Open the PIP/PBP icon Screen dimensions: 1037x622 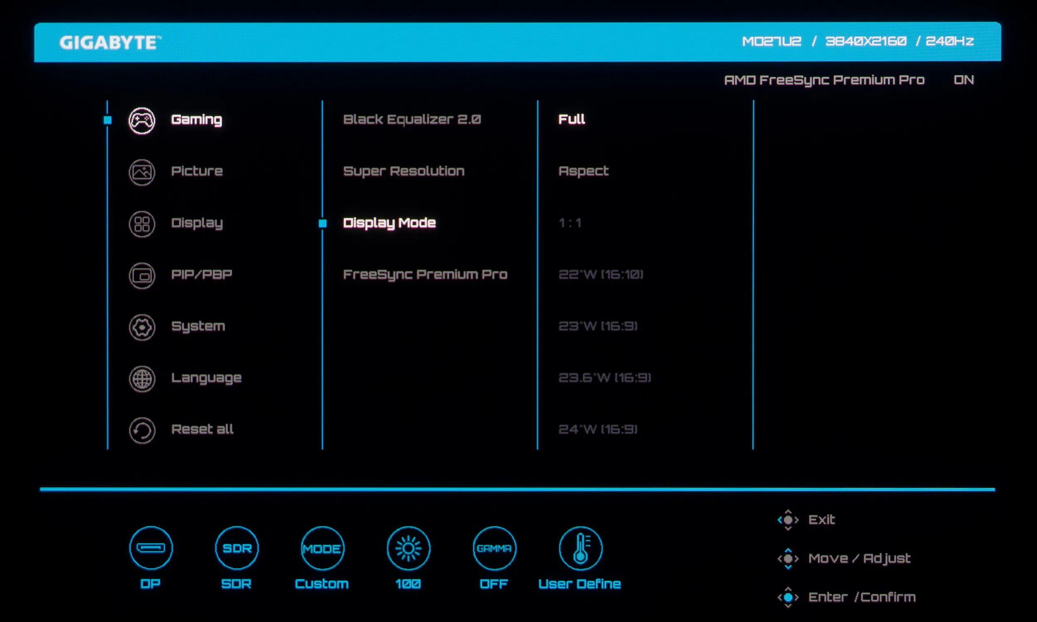(142, 275)
